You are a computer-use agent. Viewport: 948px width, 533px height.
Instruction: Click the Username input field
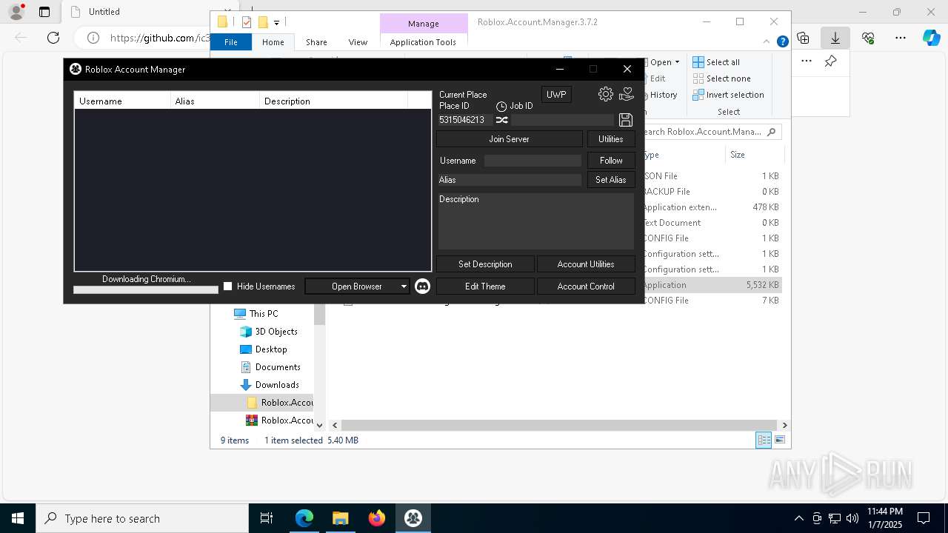(x=533, y=161)
